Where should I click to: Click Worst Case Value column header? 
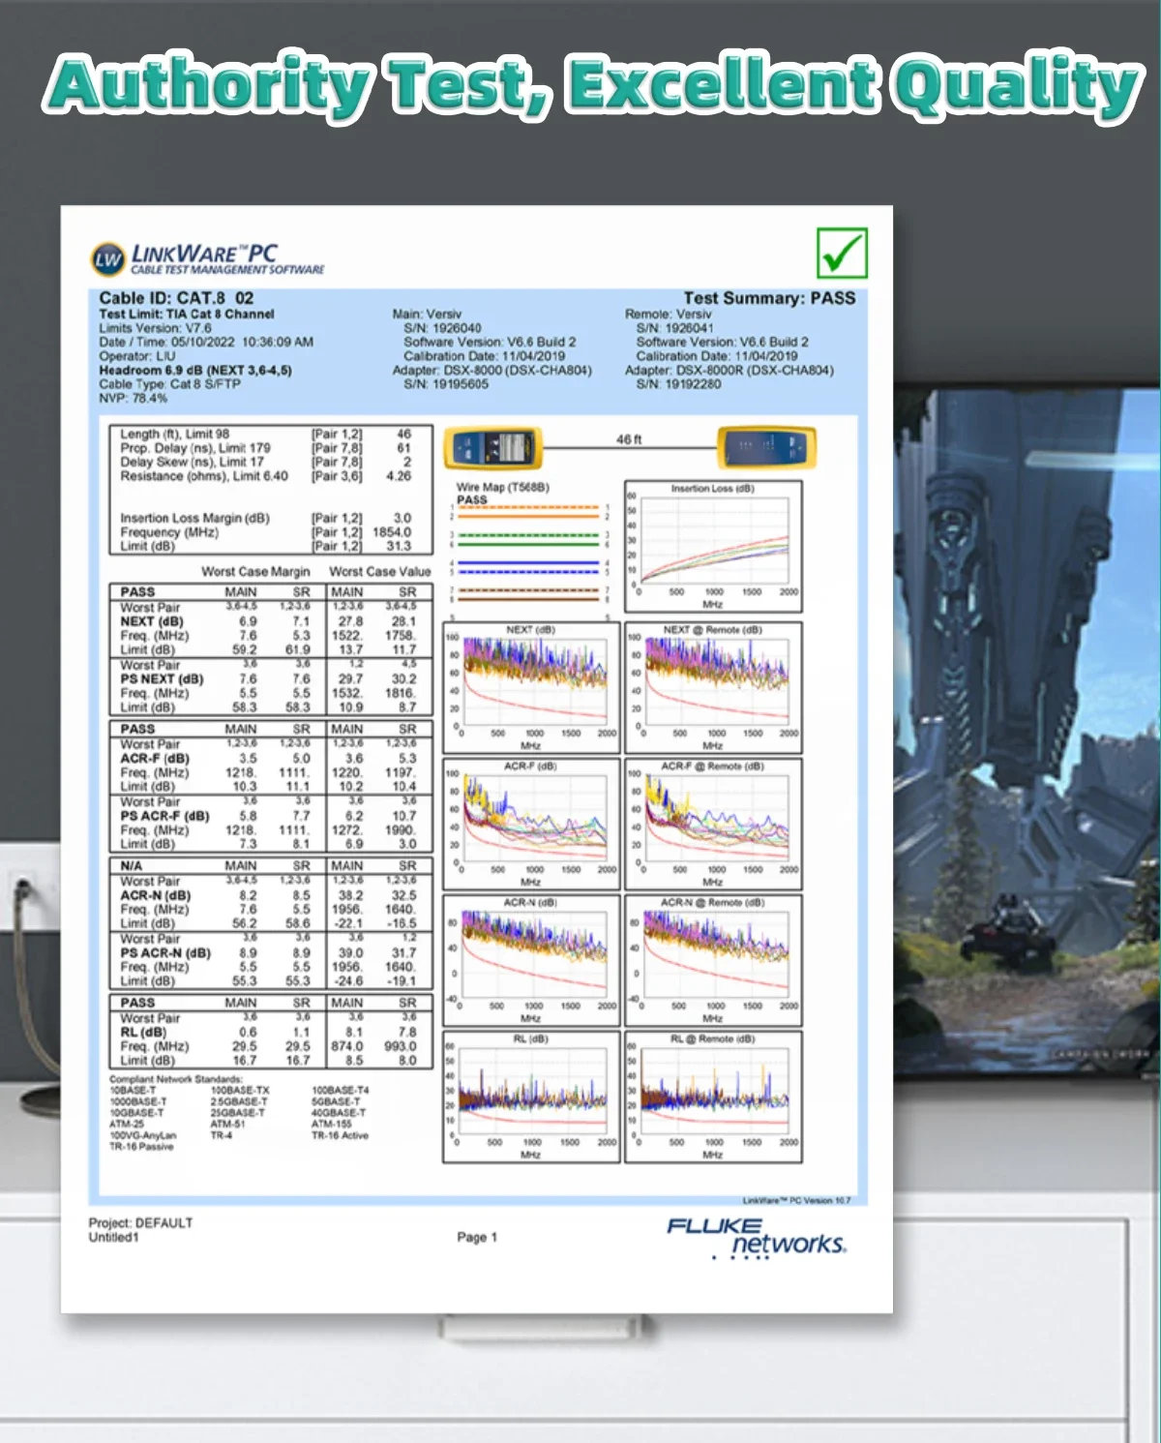pos(380,571)
